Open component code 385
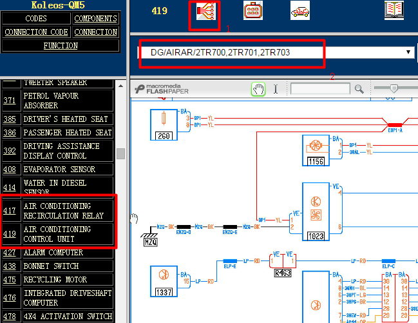Image resolution: width=418 pixels, height=323 pixels. [10, 119]
